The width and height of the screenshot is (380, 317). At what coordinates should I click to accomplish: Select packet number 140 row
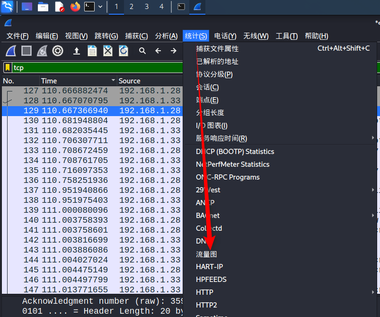[x=92, y=220]
